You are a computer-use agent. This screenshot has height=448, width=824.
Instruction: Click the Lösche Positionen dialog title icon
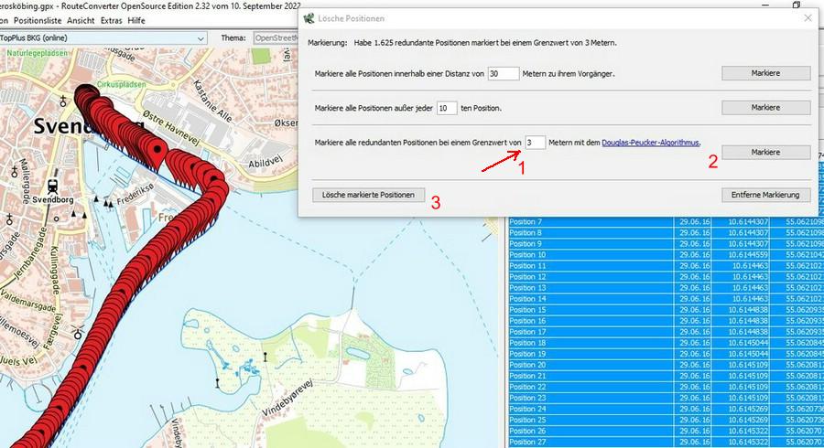[x=309, y=18]
